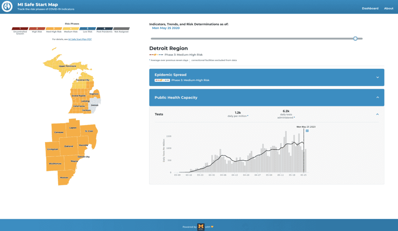Click the 04-06 label on chart axis
The width and height of the screenshot is (398, 231).
[223, 175]
